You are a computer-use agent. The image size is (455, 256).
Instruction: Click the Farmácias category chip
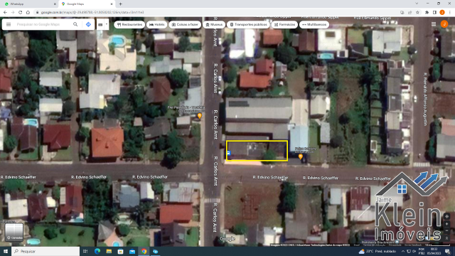coord(284,24)
